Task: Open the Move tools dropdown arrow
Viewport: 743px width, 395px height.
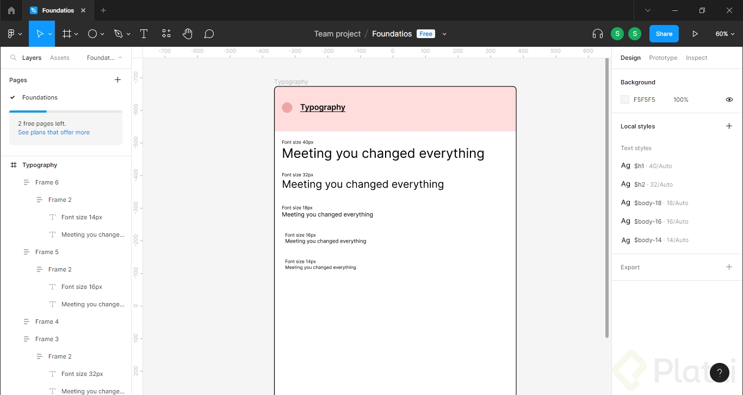Action: click(x=50, y=34)
